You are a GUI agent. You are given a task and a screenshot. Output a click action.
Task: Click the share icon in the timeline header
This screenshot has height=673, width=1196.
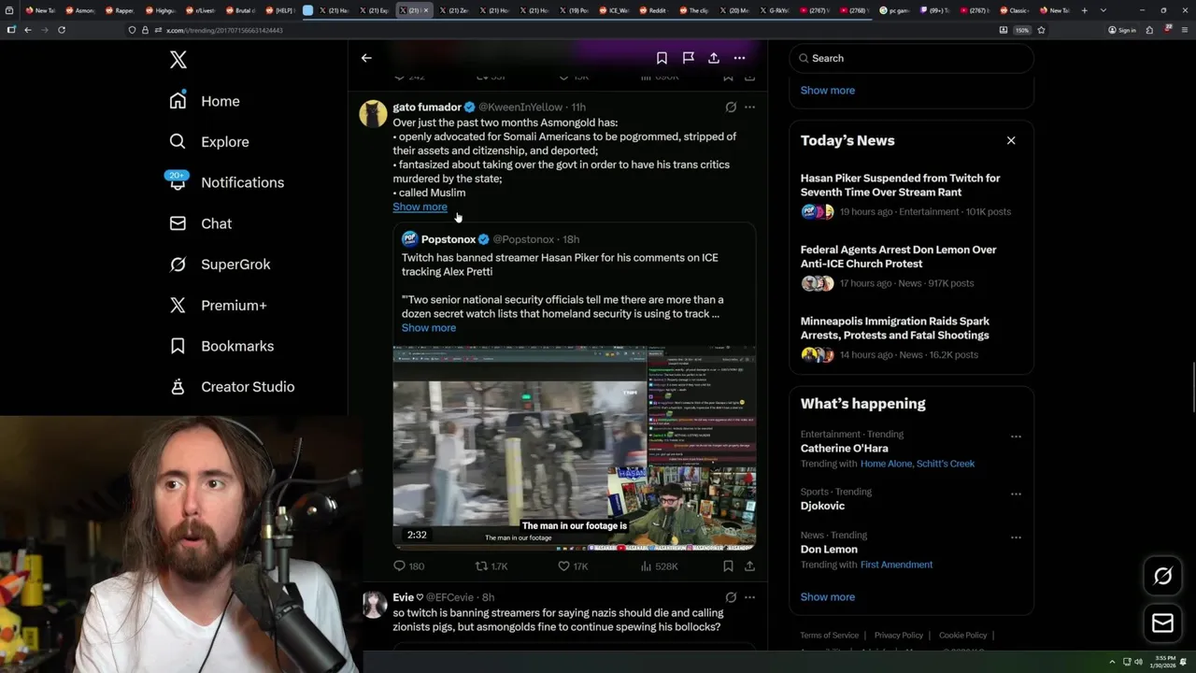click(714, 58)
